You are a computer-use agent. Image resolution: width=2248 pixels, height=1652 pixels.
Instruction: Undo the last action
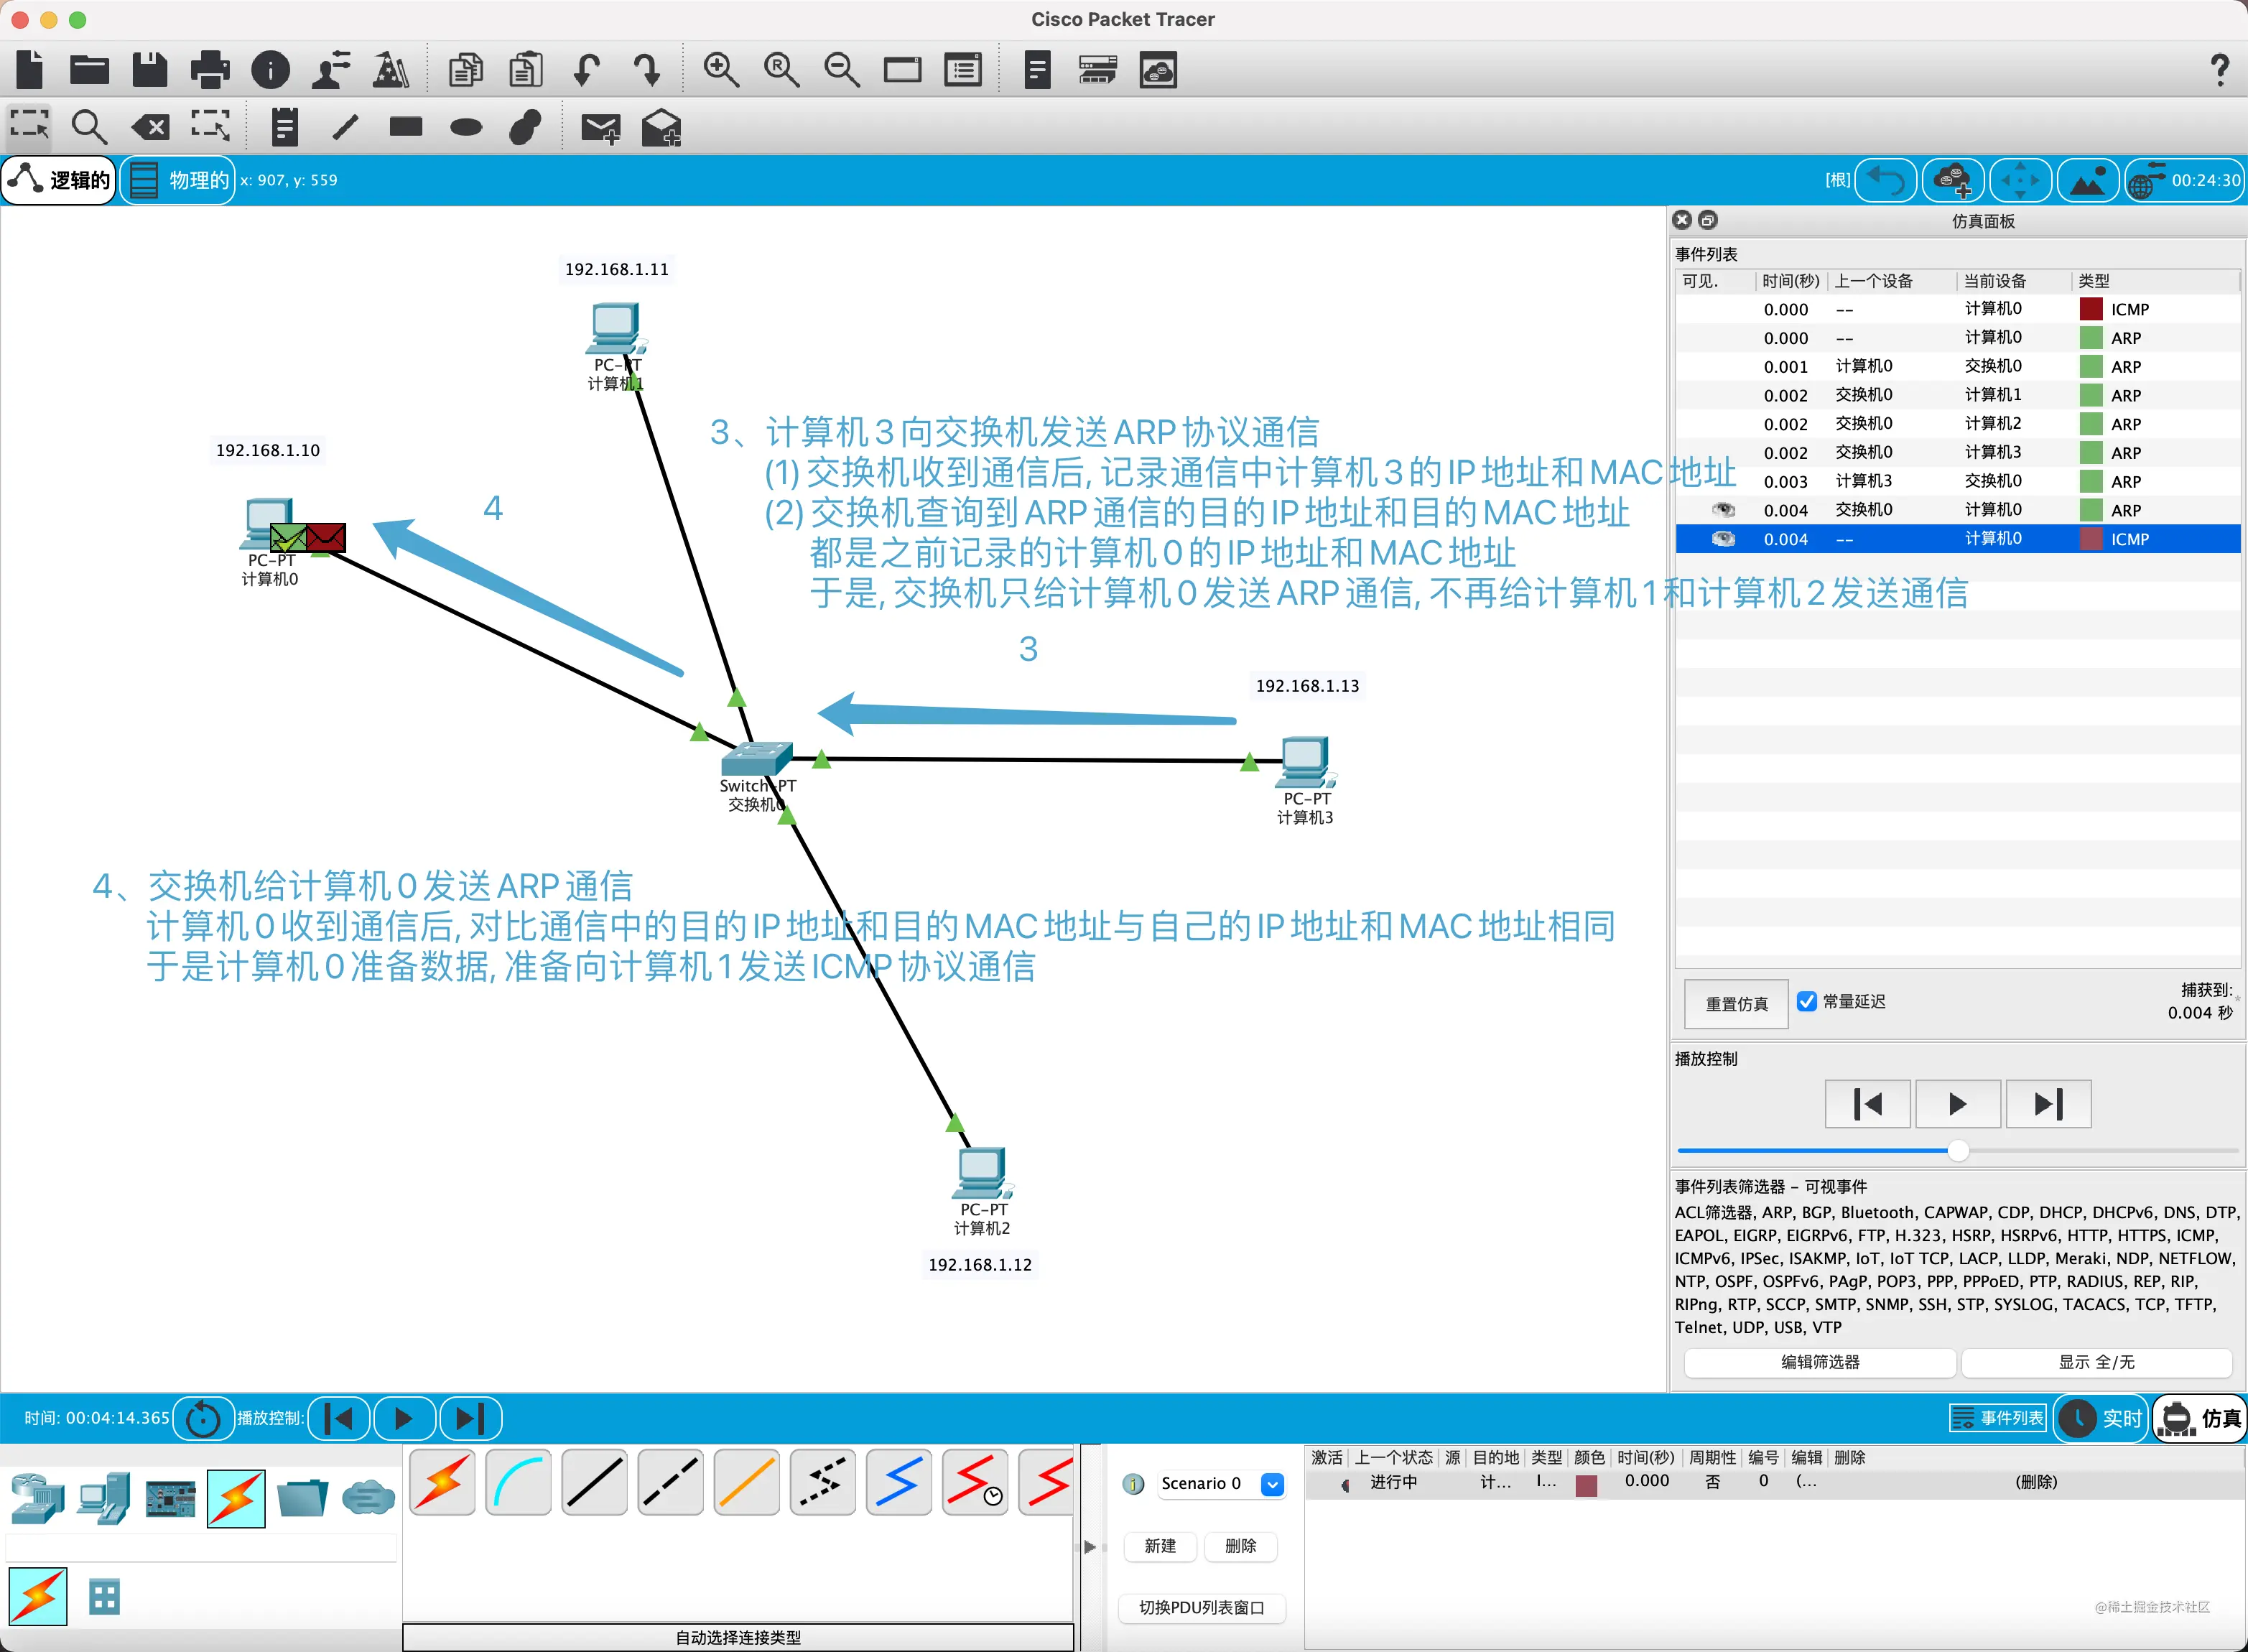click(587, 70)
